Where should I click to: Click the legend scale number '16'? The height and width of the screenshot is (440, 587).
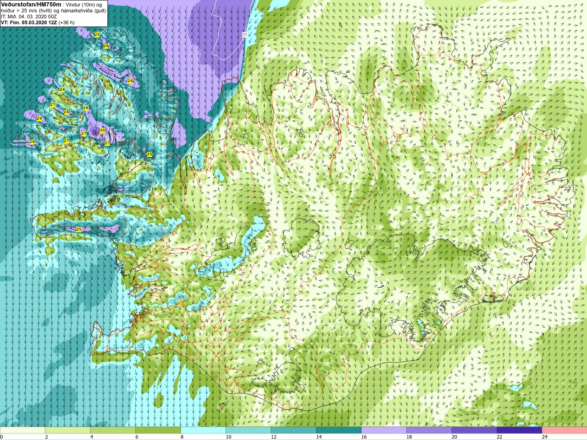tap(364, 437)
